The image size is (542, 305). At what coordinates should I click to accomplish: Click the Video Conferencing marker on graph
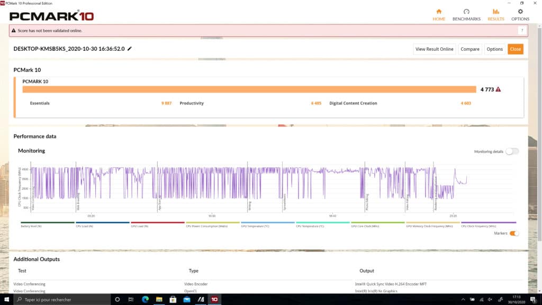pyautogui.click(x=33, y=200)
